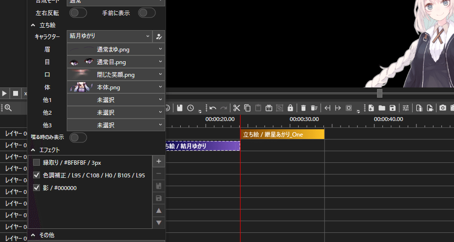The height and width of the screenshot is (242, 454).
Task: Open character edit icon beside 結月ゆかり
Action: point(159,36)
